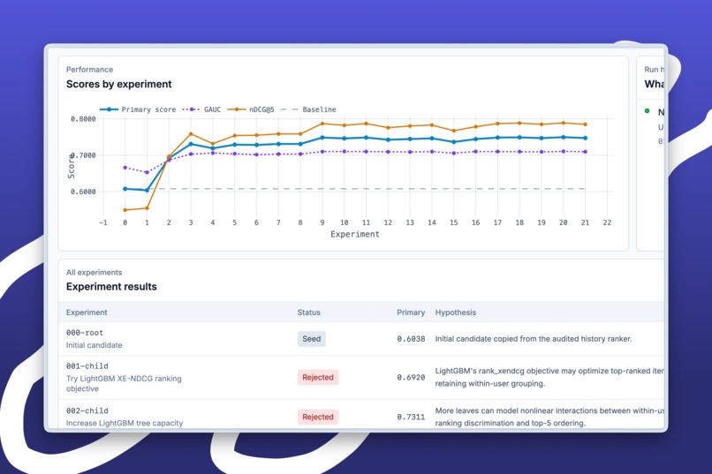The height and width of the screenshot is (474, 712).
Task: Click the nDCG@5 point at experiment 9
Action: click(322, 124)
